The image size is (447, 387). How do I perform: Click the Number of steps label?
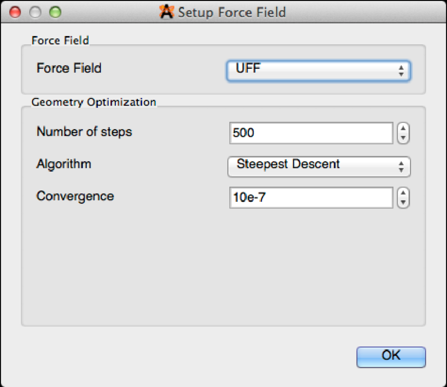click(x=84, y=132)
